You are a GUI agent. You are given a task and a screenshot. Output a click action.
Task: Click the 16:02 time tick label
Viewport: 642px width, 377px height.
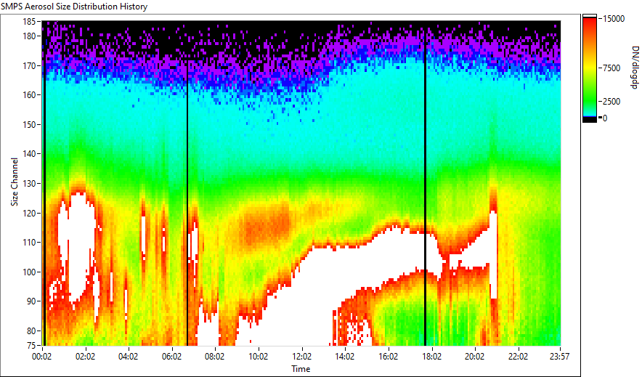click(388, 357)
